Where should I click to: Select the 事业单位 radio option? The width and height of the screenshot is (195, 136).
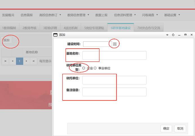[95, 68]
